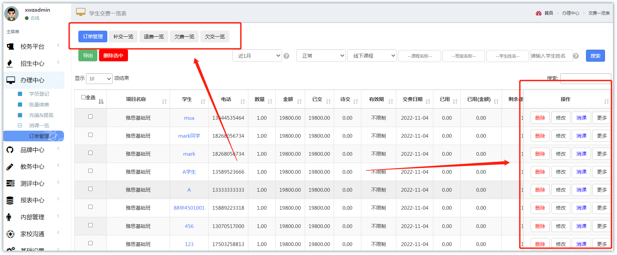Click the 报表中心 database icon
This screenshot has height=255, width=617.
pyautogui.click(x=10, y=200)
